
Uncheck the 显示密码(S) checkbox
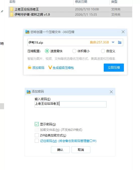(37, 124)
